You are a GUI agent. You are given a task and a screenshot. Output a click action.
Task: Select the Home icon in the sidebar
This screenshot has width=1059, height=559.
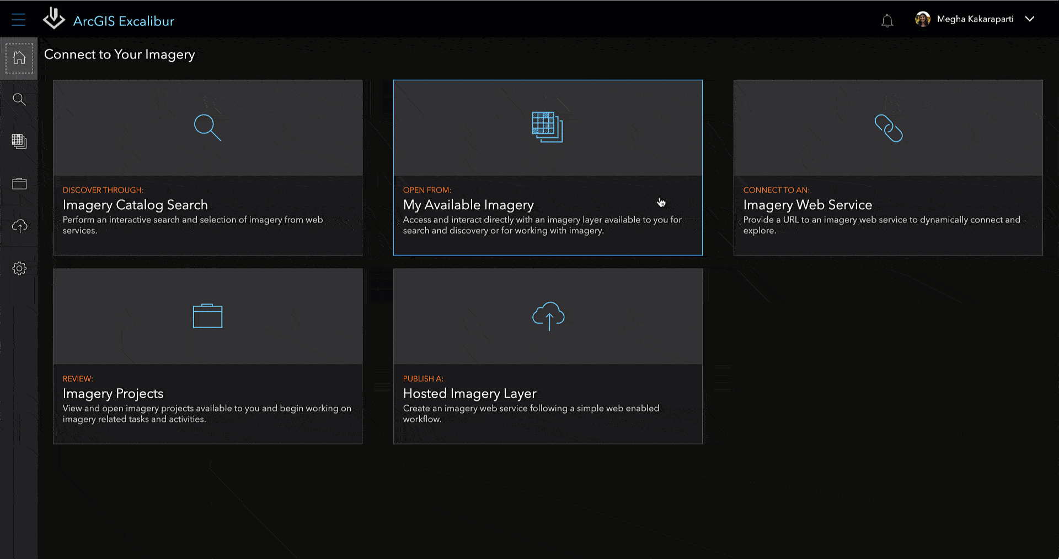(19, 57)
